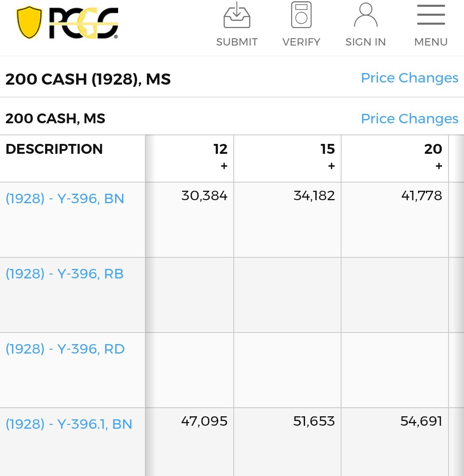Screen dimensions: 464x476
Task: Open the Submit inbox icon
Action: click(x=237, y=16)
